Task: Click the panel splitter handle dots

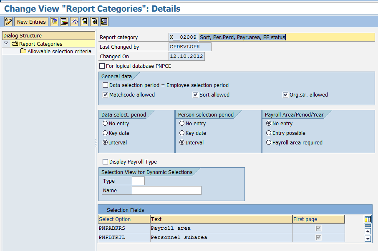Action: [x=96, y=143]
